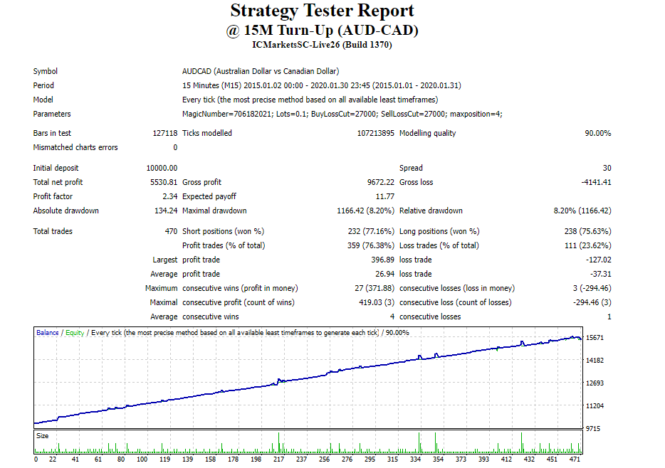665x468 pixels.
Task: Select the total trades value 470
Action: (172, 231)
